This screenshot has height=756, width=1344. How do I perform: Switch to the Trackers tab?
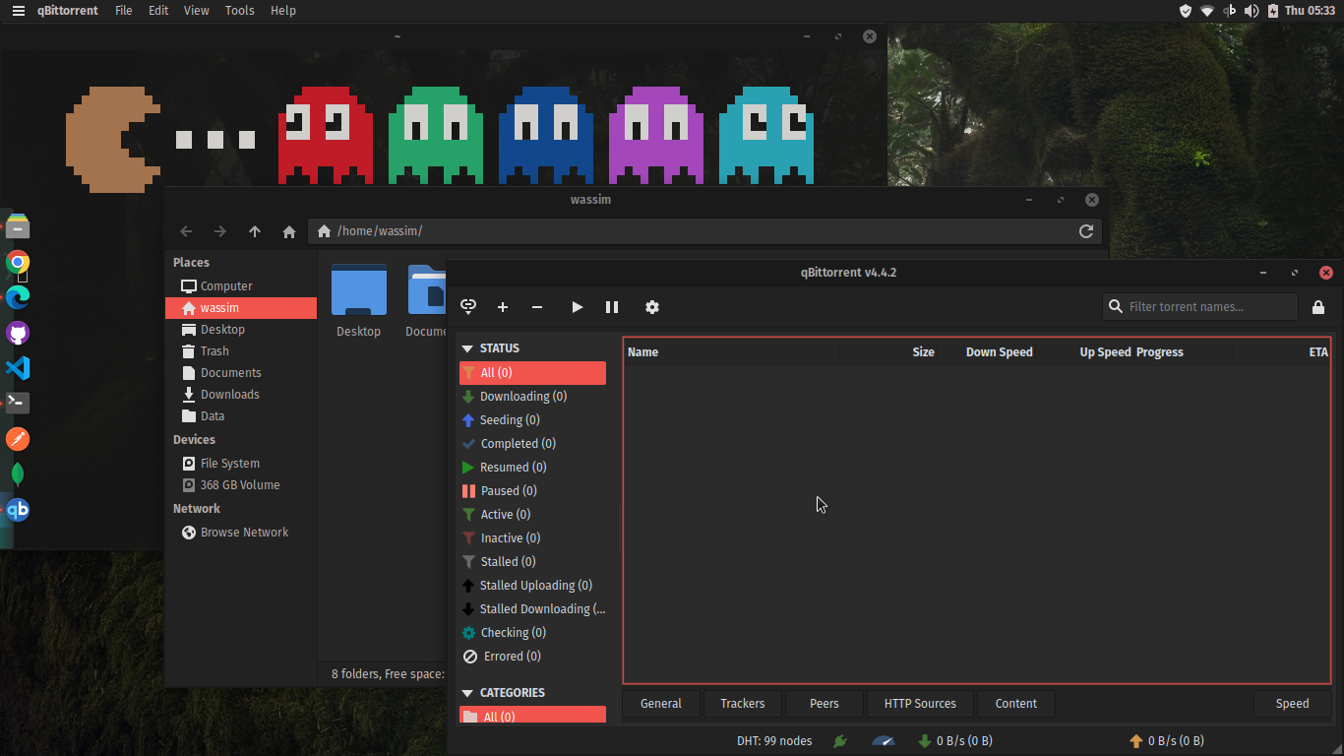pos(743,704)
